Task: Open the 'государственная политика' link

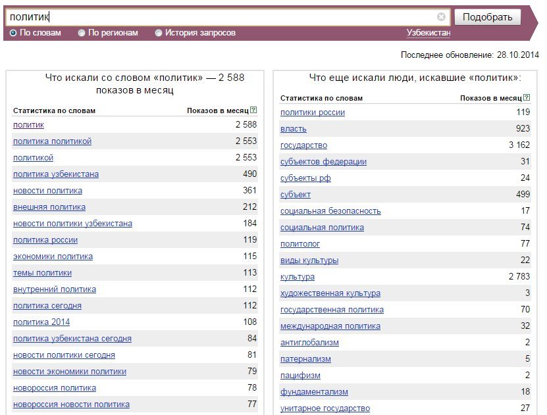Action: click(x=332, y=309)
